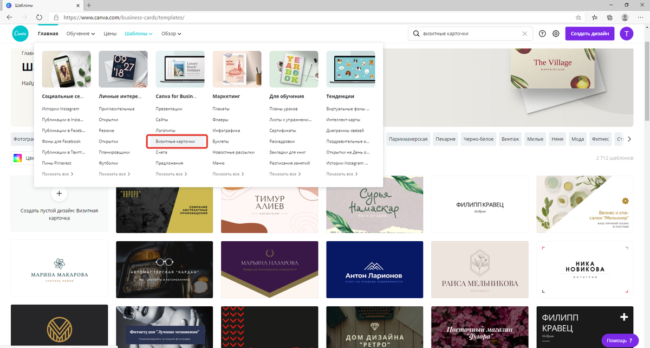Open the Филипп Кравец white template
Screen dimensions: 650x348
tap(479, 203)
